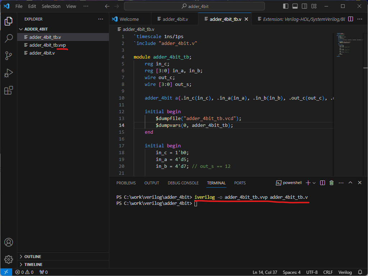Kill the terminal with trash icon

[331, 183]
